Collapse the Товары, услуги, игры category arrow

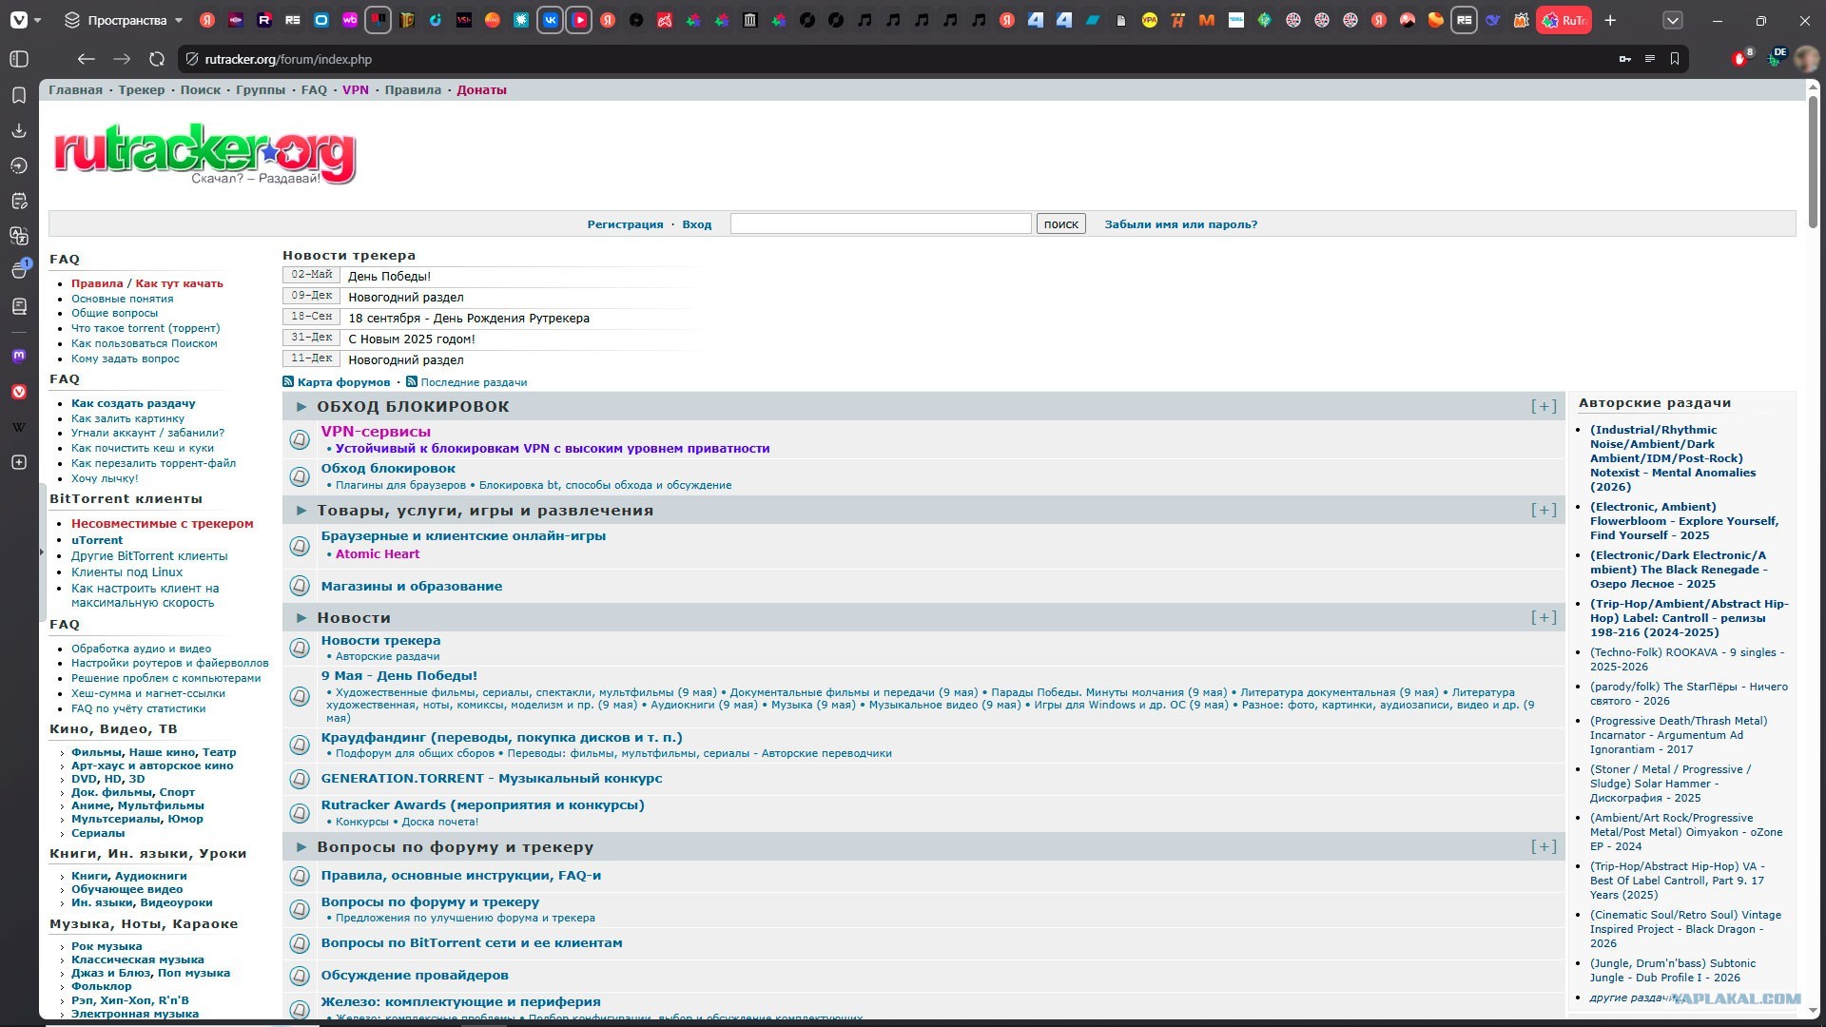(301, 511)
